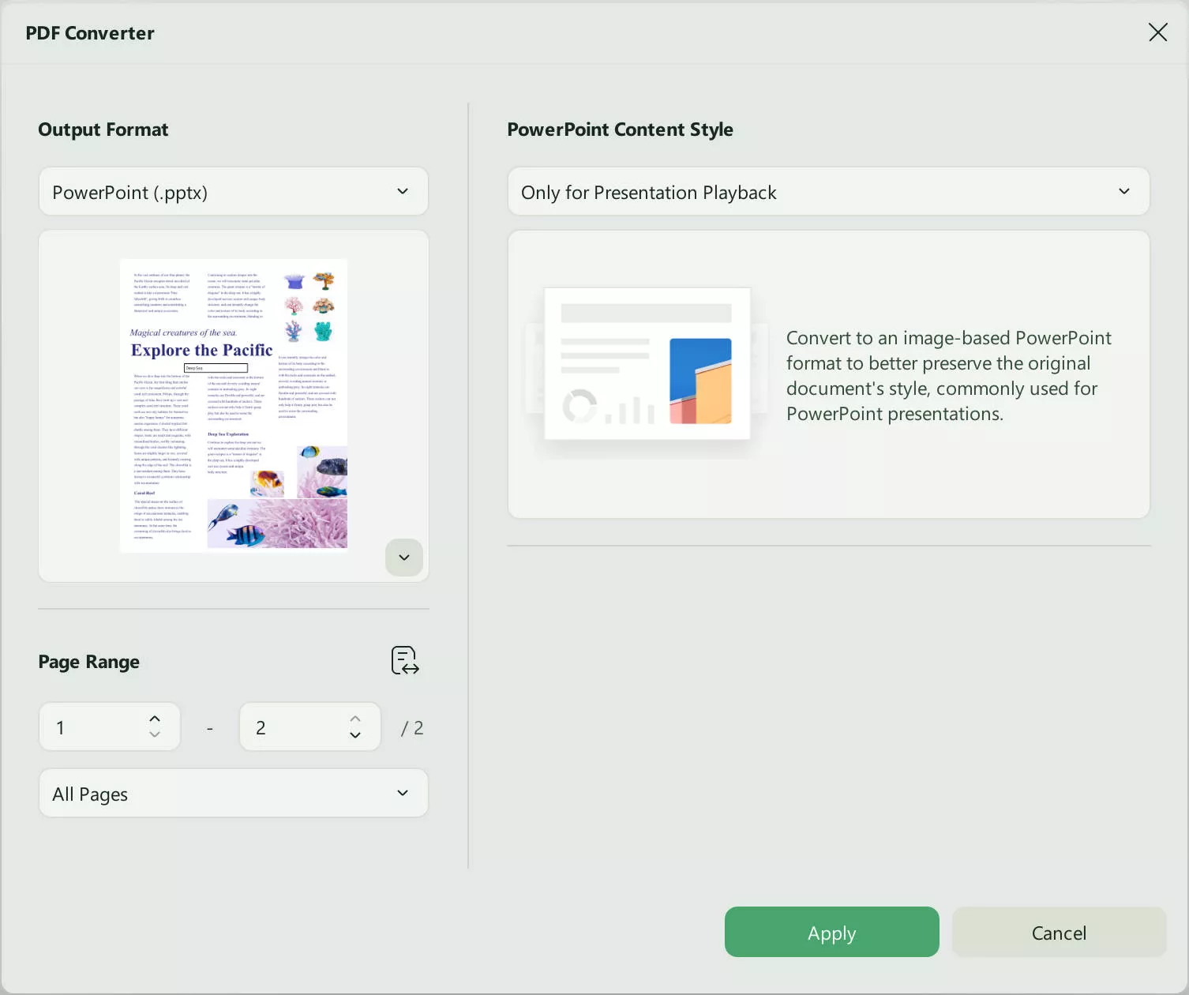Click the starting page number field
Image resolution: width=1189 pixels, height=995 pixels.
pyautogui.click(x=95, y=727)
